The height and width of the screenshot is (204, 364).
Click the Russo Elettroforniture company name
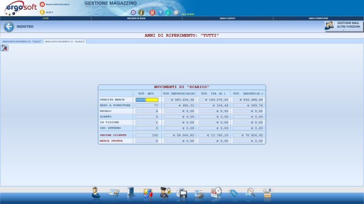(x=58, y=4)
